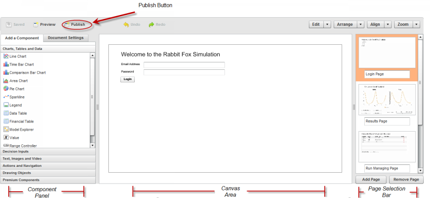The image size is (430, 198).
Task: Expand the Drawing Objects section
Action: click(48, 173)
